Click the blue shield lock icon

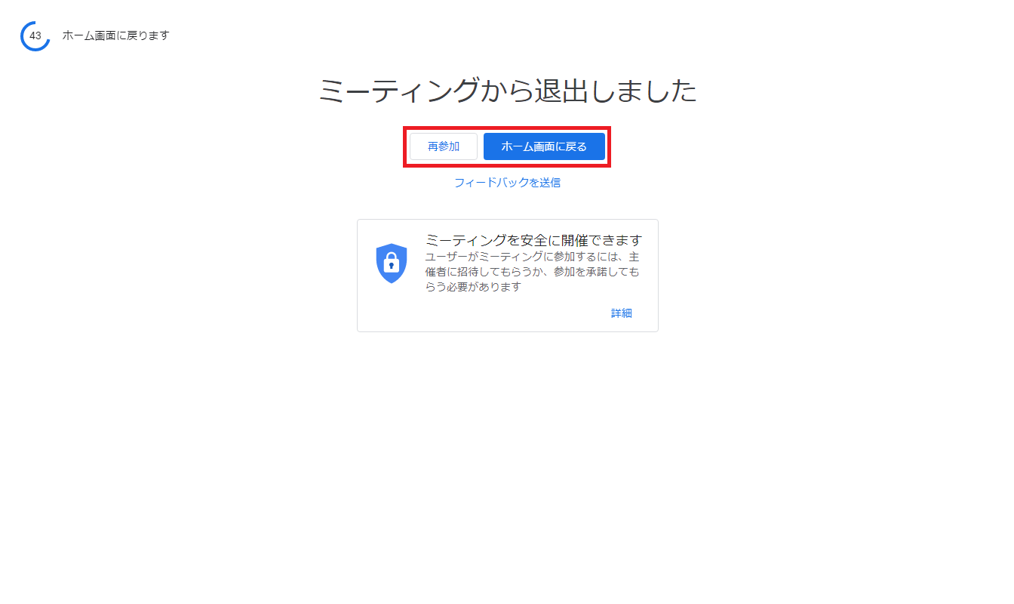(x=392, y=263)
